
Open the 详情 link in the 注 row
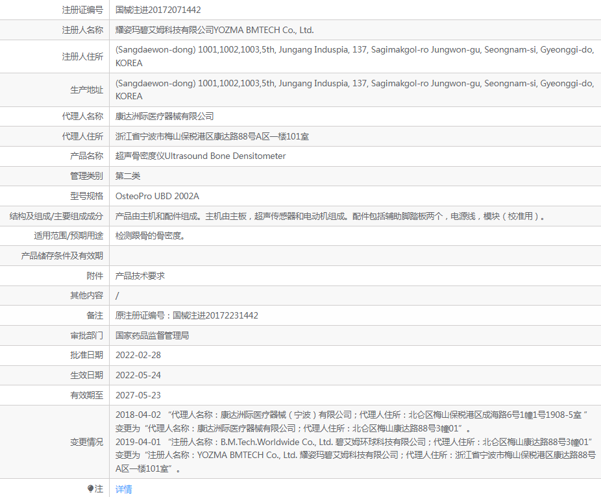pos(123,489)
